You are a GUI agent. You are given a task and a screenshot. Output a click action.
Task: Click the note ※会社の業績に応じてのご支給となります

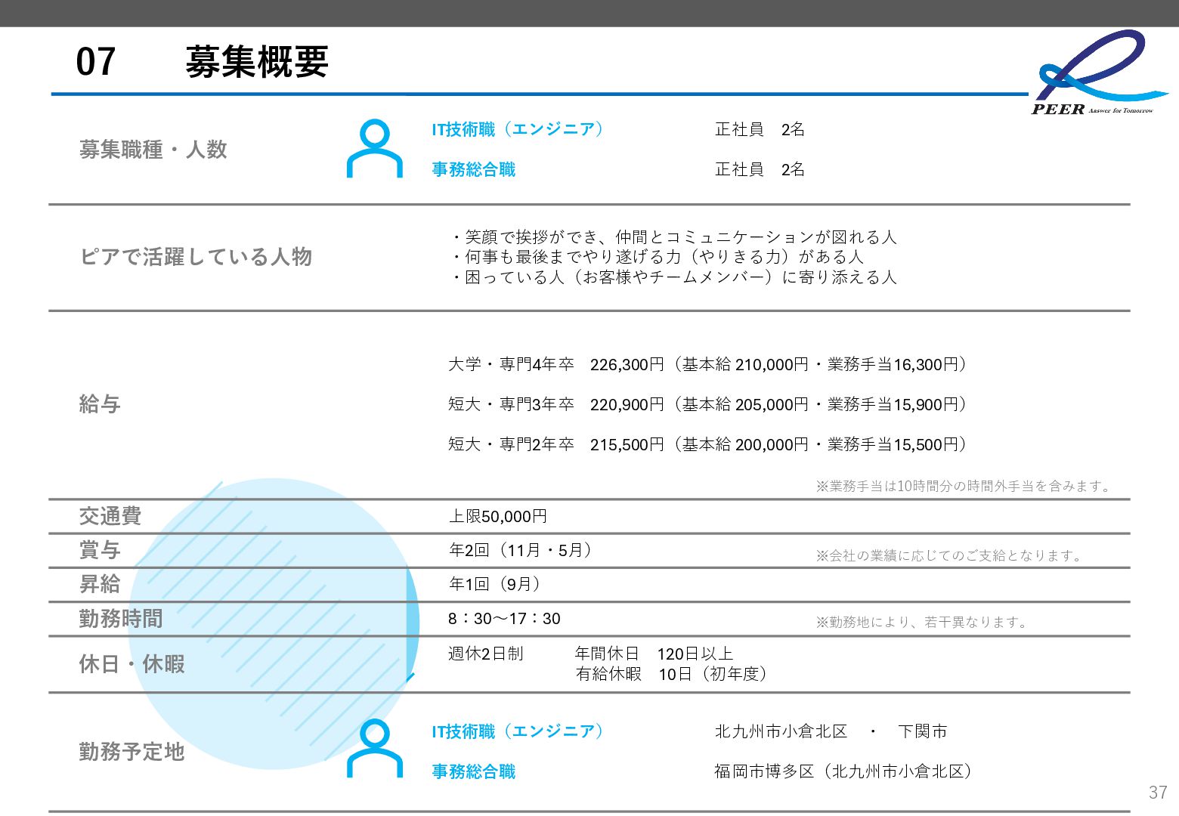(x=951, y=555)
